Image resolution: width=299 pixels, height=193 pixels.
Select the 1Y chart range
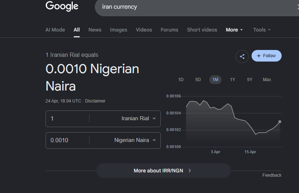(232, 80)
